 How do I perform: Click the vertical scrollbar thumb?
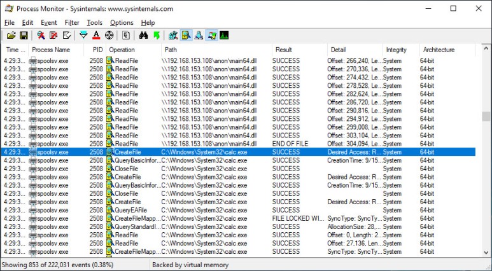point(486,116)
